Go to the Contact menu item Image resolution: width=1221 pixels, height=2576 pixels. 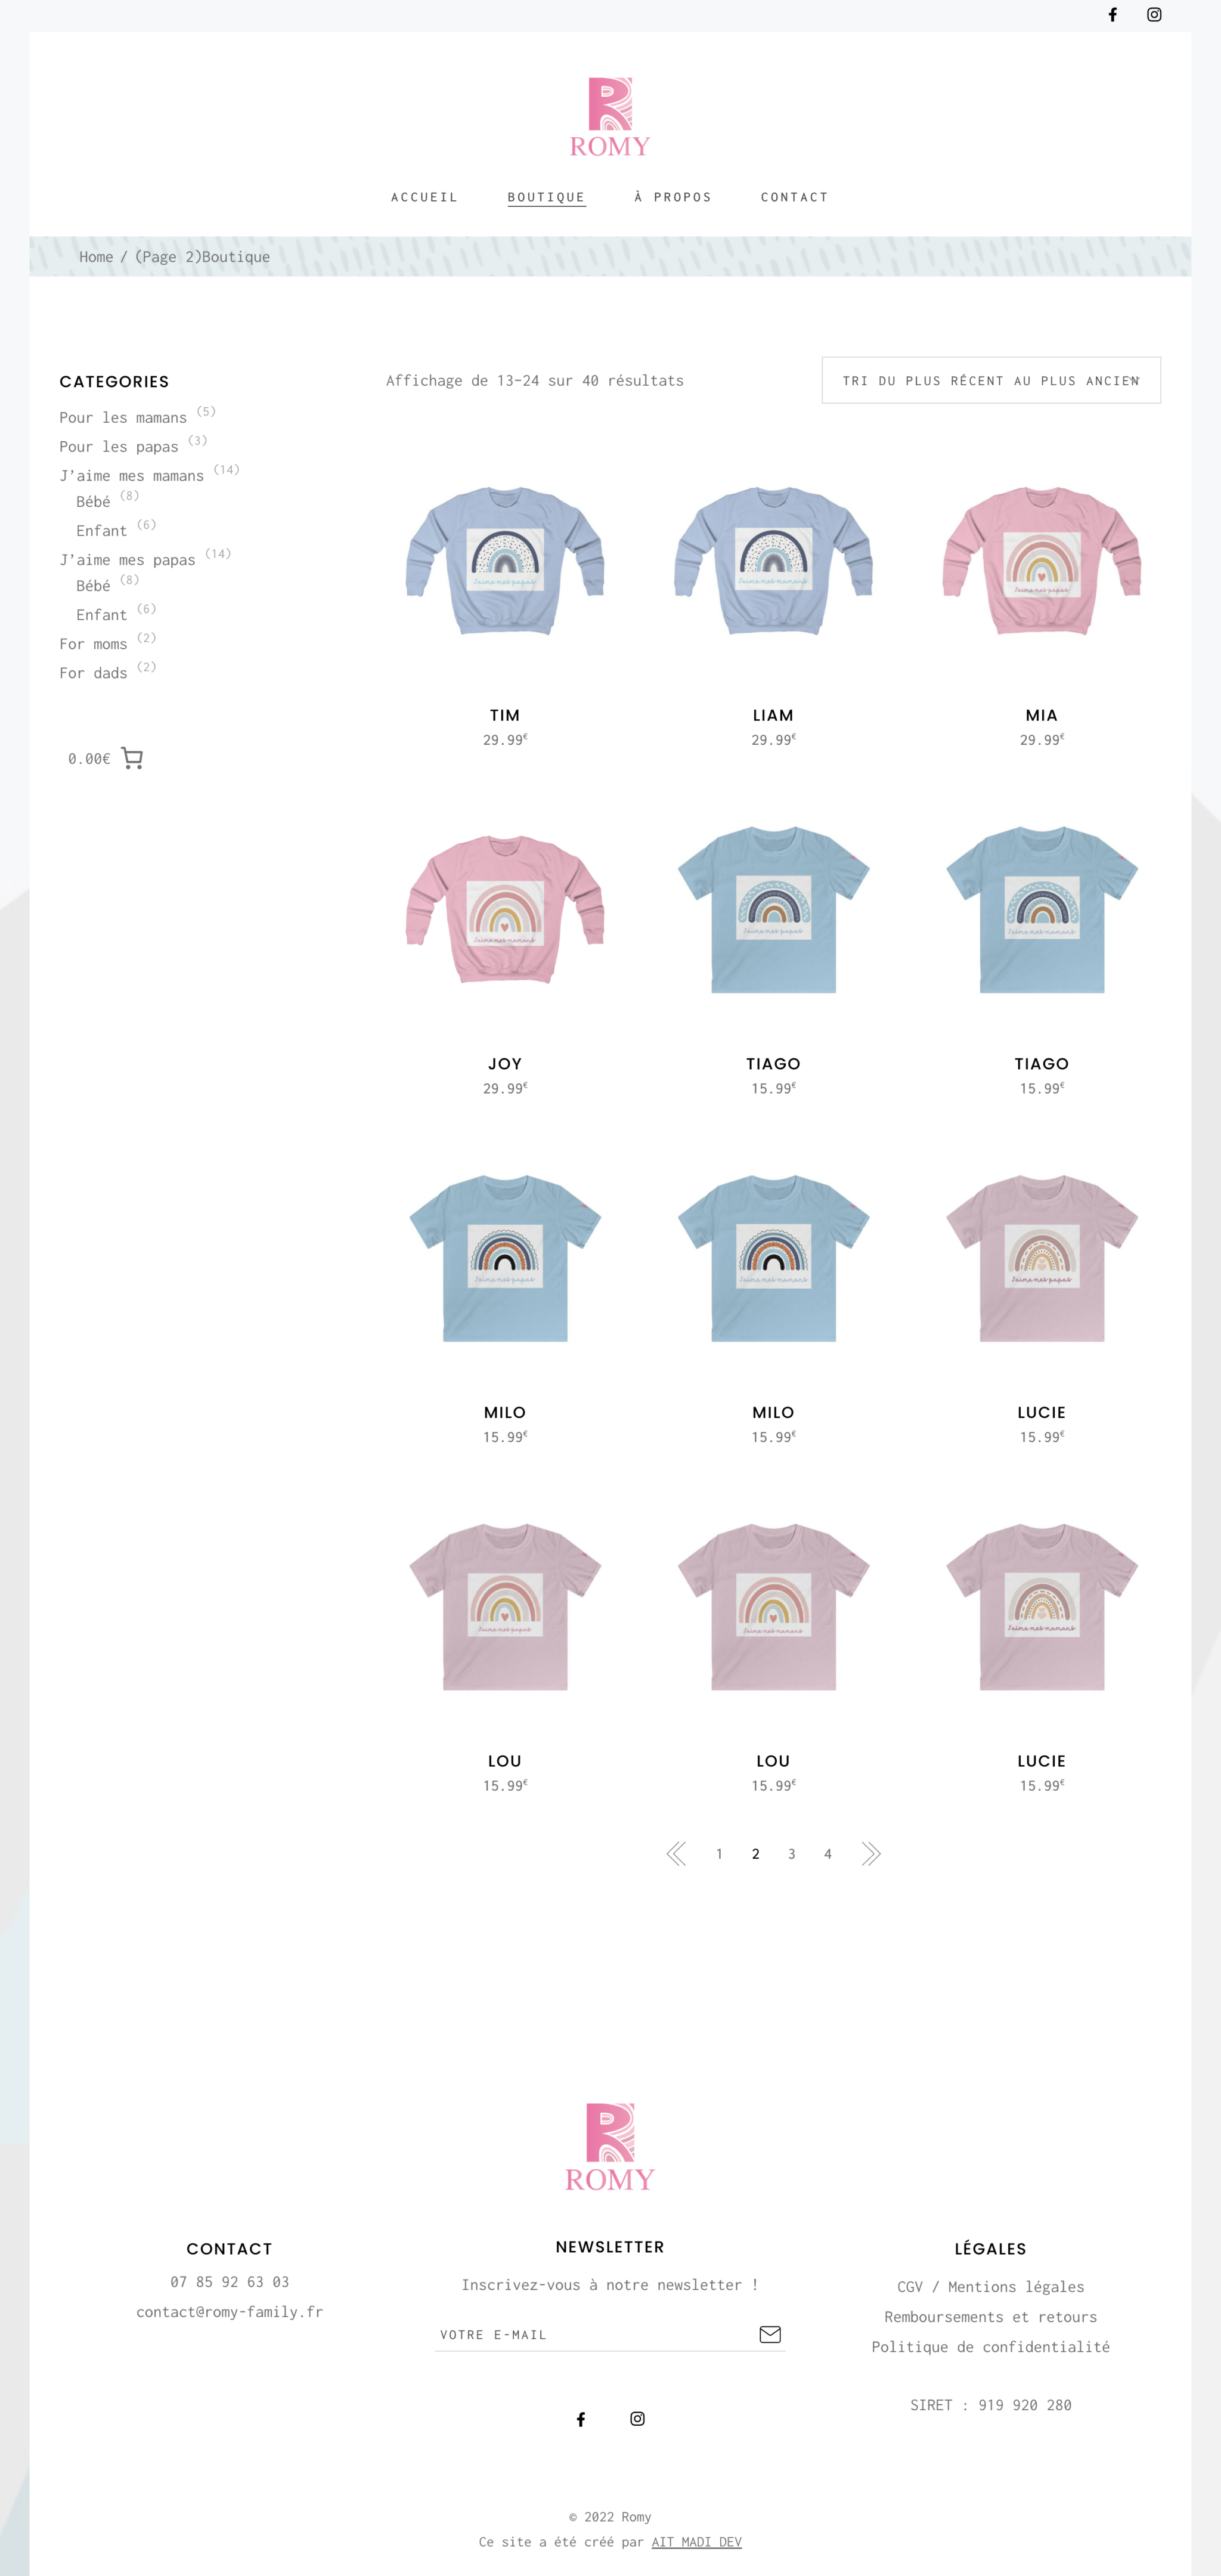pyautogui.click(x=795, y=197)
